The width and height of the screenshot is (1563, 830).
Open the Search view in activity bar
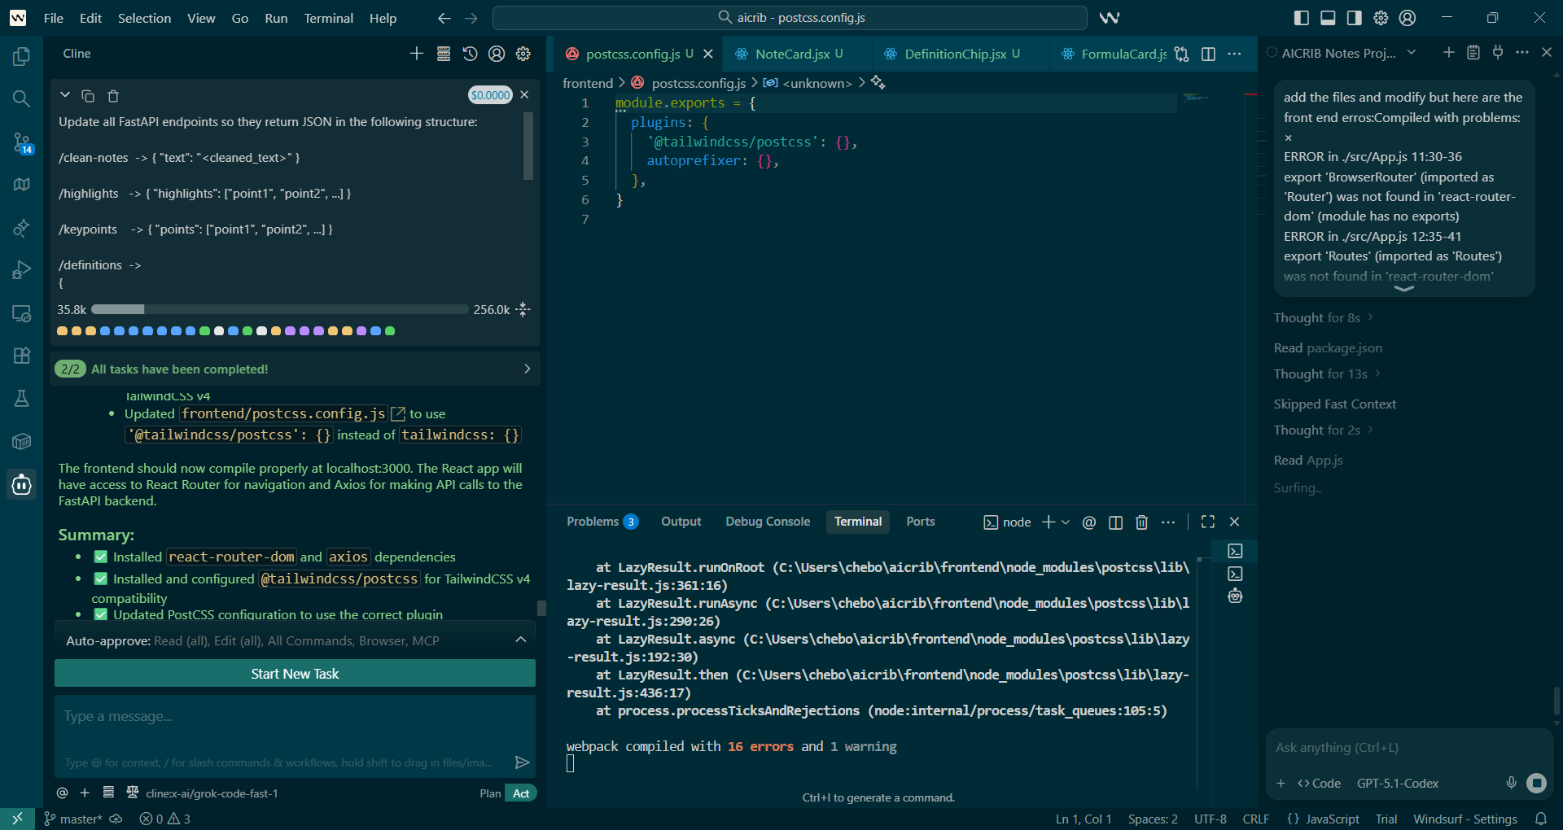(22, 98)
